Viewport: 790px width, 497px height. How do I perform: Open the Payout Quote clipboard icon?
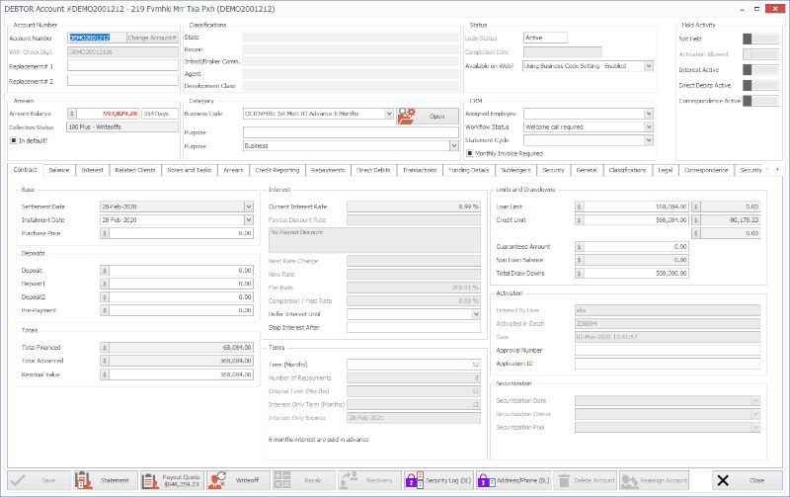150,480
